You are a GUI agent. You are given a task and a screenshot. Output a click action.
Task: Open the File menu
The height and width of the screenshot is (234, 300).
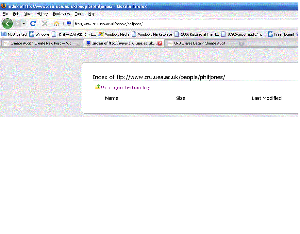coord(5,14)
